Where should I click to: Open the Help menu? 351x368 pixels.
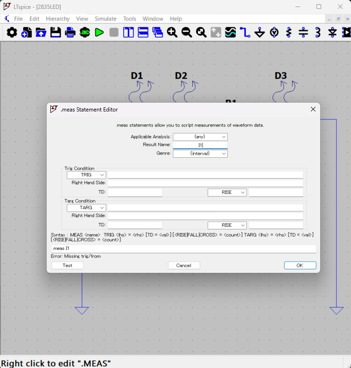(x=176, y=19)
